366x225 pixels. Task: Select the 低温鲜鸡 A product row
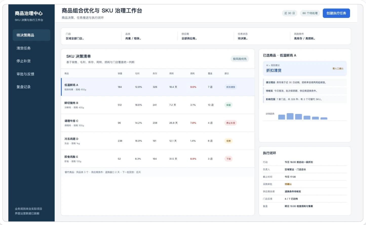coord(158,87)
